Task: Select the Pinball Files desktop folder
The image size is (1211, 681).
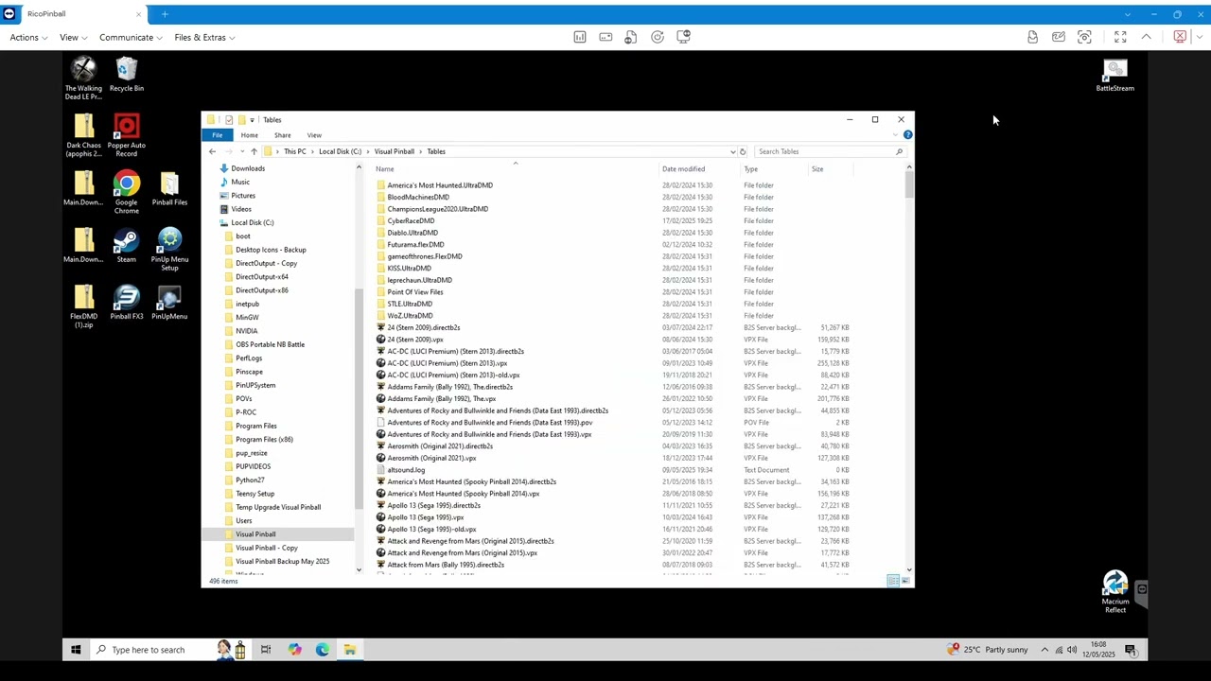Action: 169,189
